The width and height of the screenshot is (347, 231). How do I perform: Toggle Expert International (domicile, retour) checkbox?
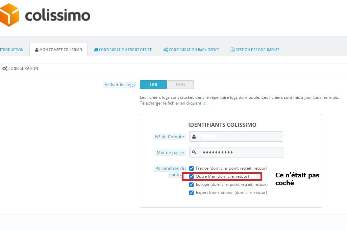coord(192,193)
